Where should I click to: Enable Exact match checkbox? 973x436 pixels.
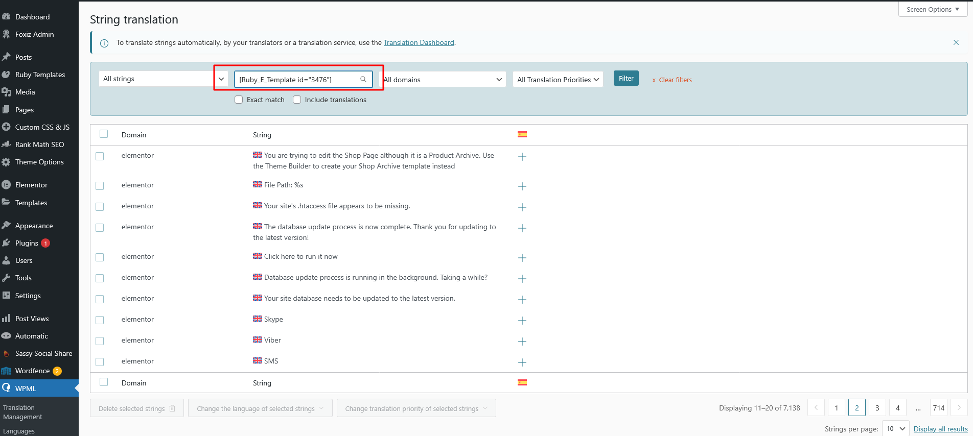pos(239,100)
